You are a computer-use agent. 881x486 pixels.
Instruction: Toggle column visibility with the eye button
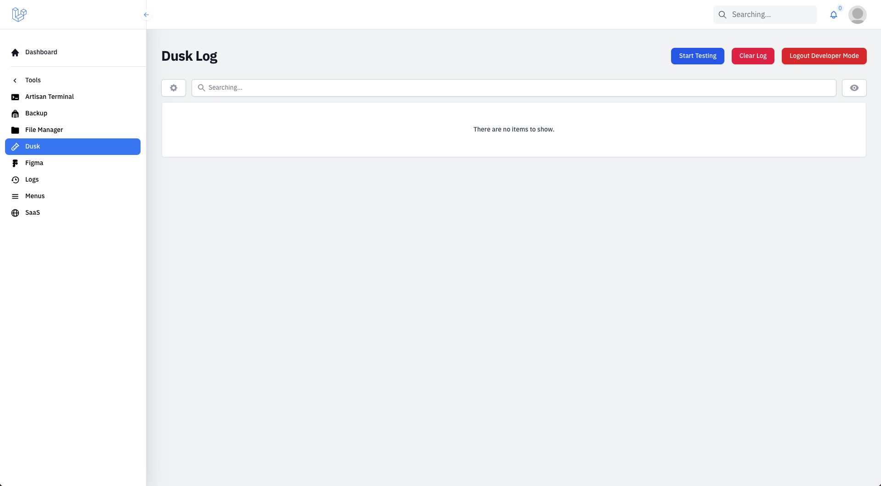coord(854,88)
